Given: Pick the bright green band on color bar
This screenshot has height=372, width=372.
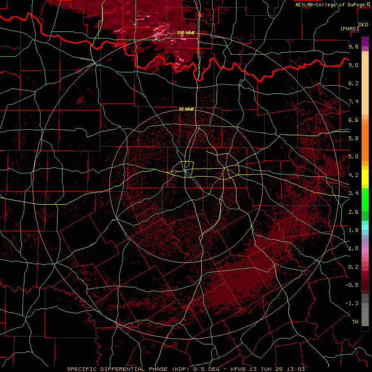Looking at the screenshot, I should click(x=365, y=199).
